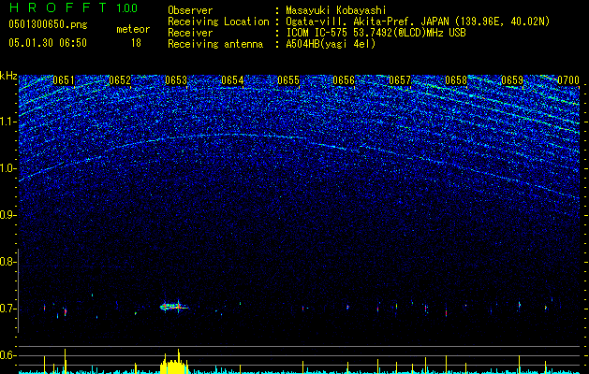Click the version number 1.0.0
The image size is (589, 374).
[x=126, y=8]
